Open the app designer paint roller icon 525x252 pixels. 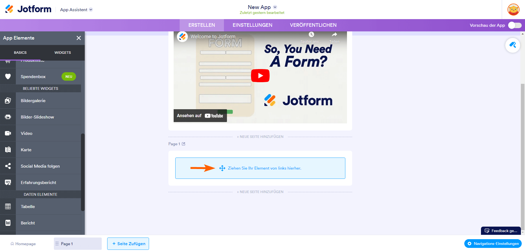513,45
